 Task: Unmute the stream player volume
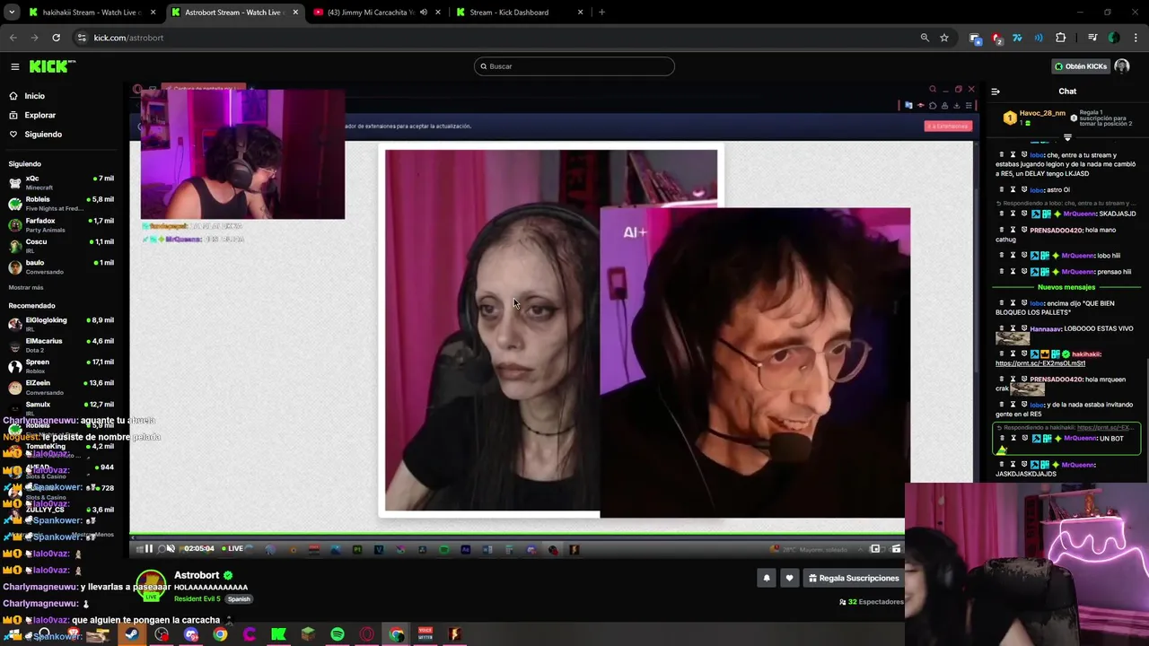pyautogui.click(x=170, y=548)
